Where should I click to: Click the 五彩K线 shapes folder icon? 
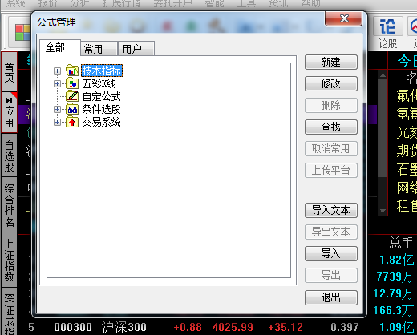click(72, 83)
